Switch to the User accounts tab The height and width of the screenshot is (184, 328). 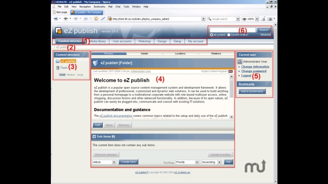(122, 41)
